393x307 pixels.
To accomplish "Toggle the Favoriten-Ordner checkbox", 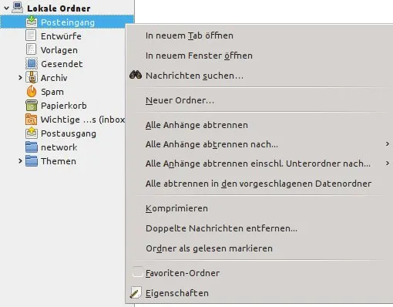I will coord(137,272).
